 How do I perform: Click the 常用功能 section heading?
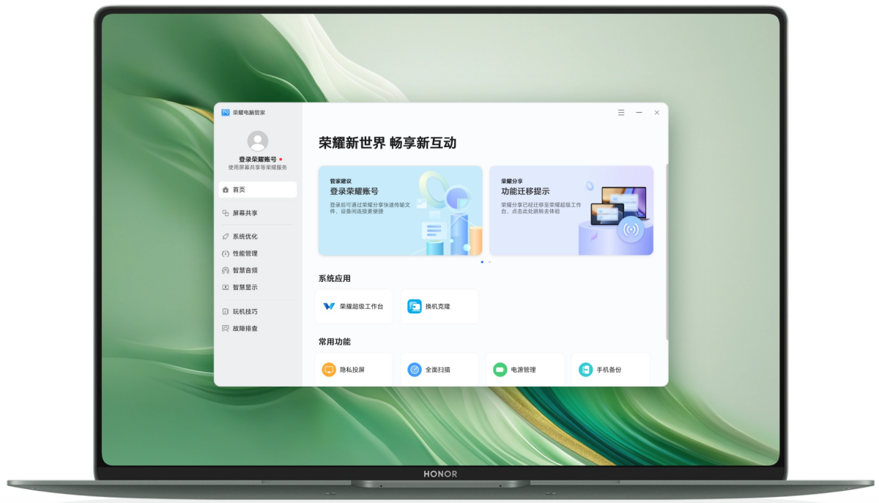tap(334, 341)
